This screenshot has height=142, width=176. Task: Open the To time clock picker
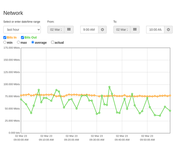[x=168, y=30]
